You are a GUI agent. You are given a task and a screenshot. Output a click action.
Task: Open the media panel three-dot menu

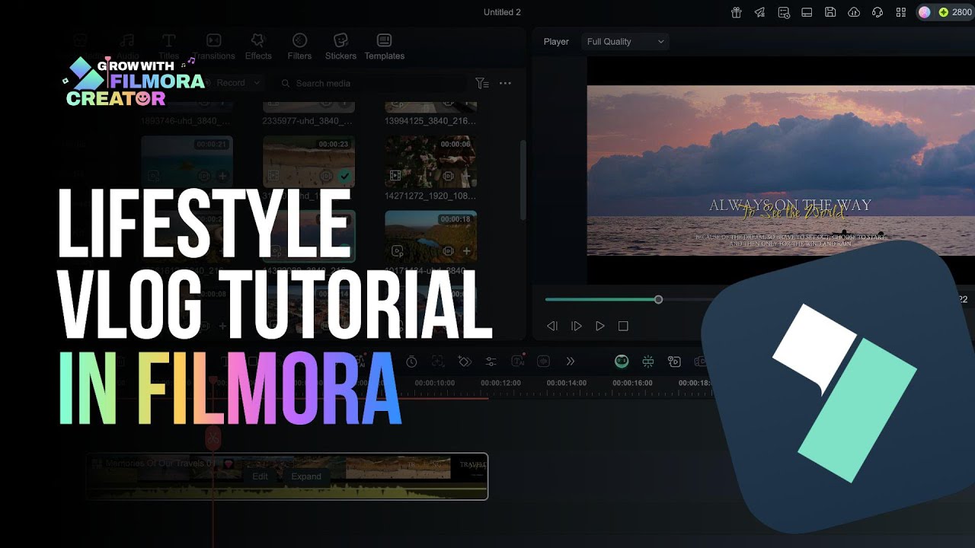coord(505,83)
